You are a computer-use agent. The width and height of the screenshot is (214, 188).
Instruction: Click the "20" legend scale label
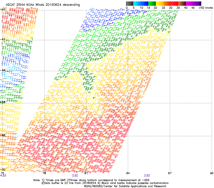pos(155,8)
